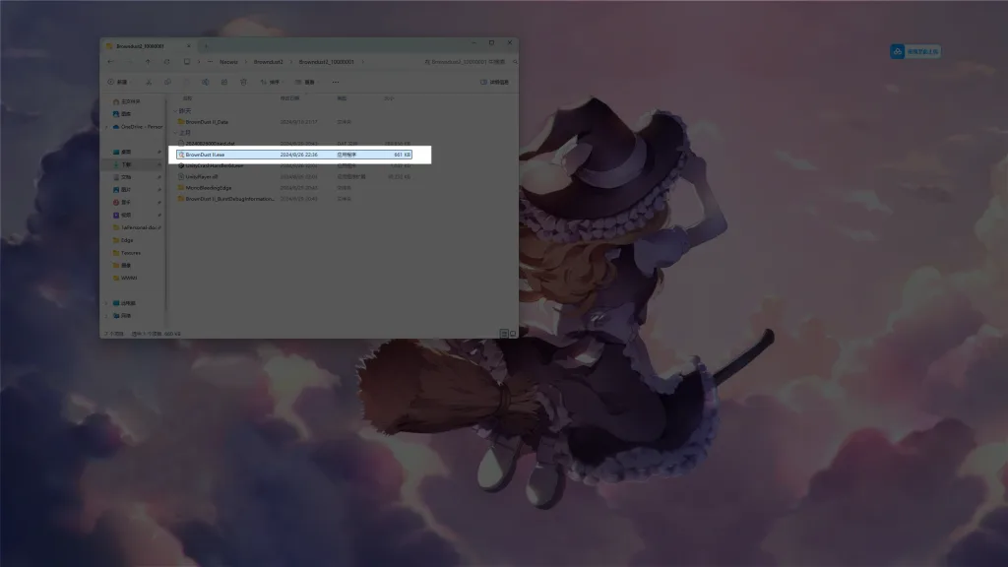Open a new File Explorer tab
1008x567 pixels.
pyautogui.click(x=205, y=45)
